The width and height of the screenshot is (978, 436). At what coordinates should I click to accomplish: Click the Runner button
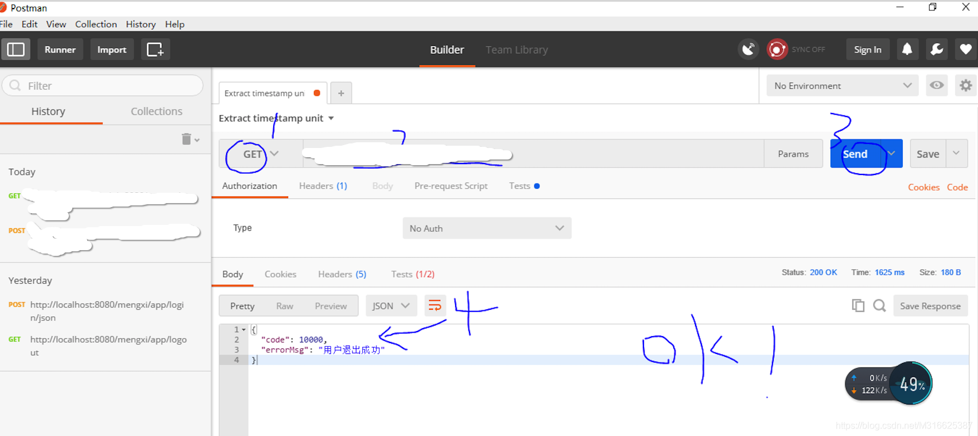(x=60, y=49)
